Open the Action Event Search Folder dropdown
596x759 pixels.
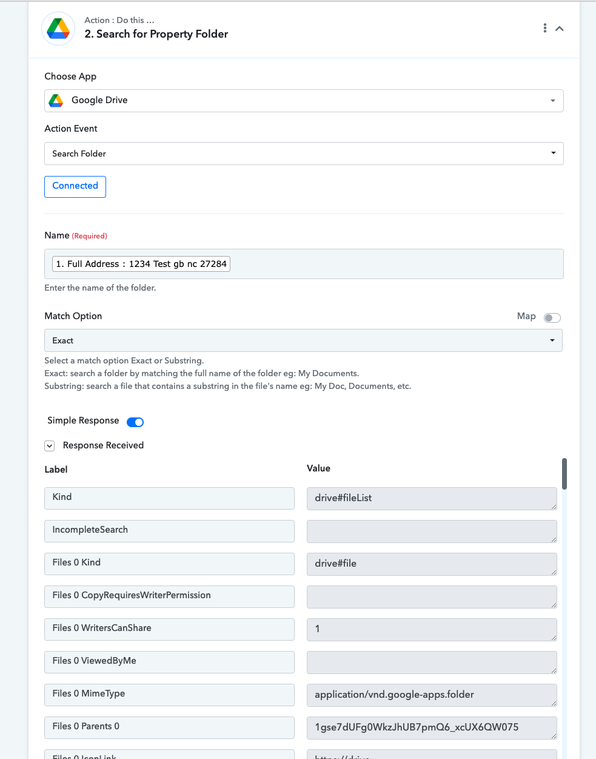304,153
